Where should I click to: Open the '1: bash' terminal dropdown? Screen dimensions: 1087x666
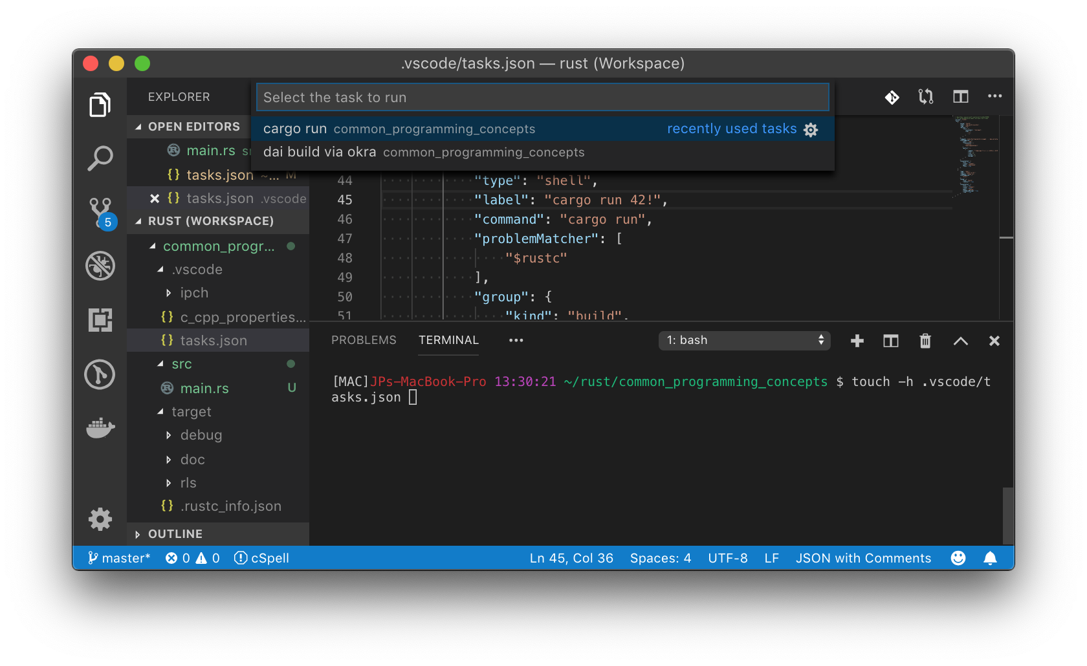point(744,340)
